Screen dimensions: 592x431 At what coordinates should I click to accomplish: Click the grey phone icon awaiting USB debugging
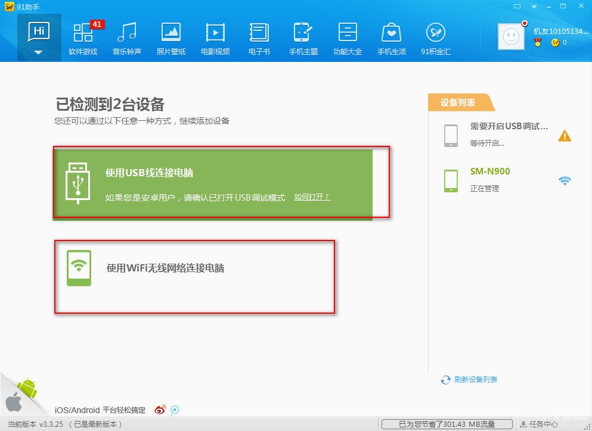coord(451,136)
